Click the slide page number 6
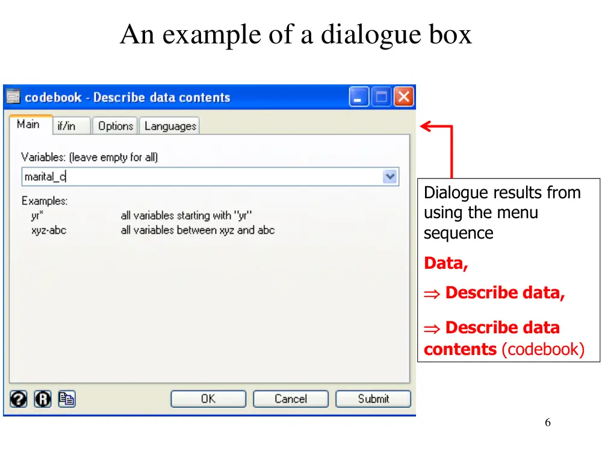Screen dimensions: 602x452 click(x=548, y=422)
